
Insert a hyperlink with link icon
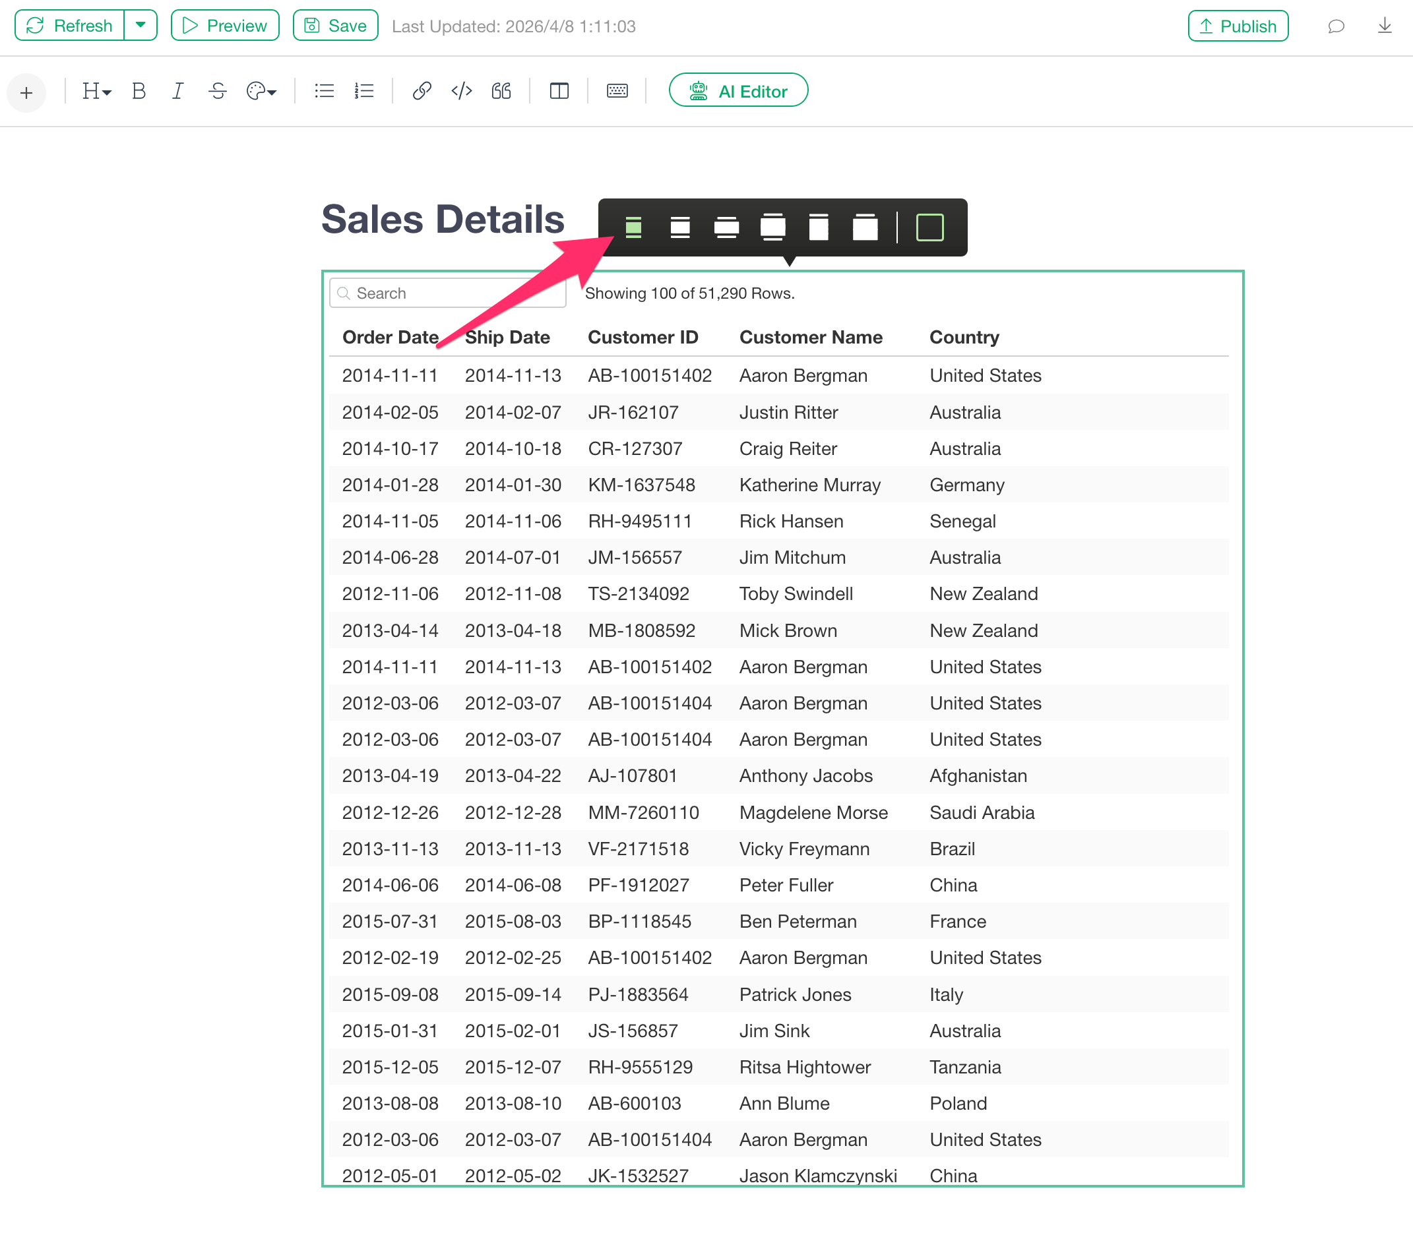pyautogui.click(x=422, y=91)
